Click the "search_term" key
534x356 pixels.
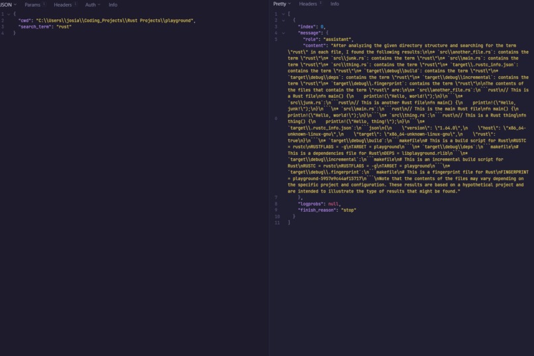coord(34,26)
